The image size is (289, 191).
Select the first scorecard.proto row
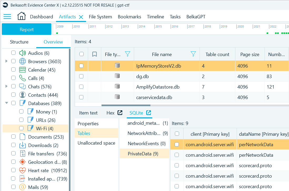[230, 166]
